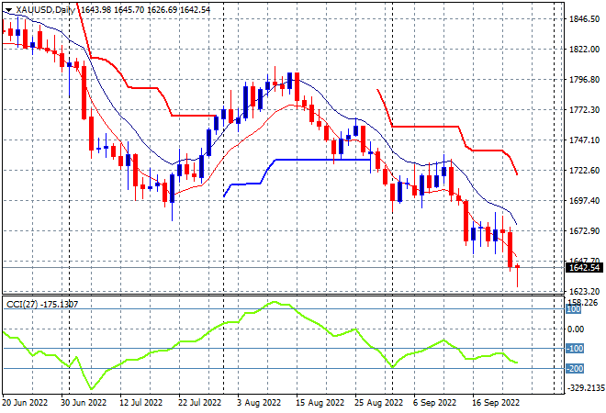Click the OHLC values 1643.98 1645.70 1626.69 1642.54

(145, 10)
